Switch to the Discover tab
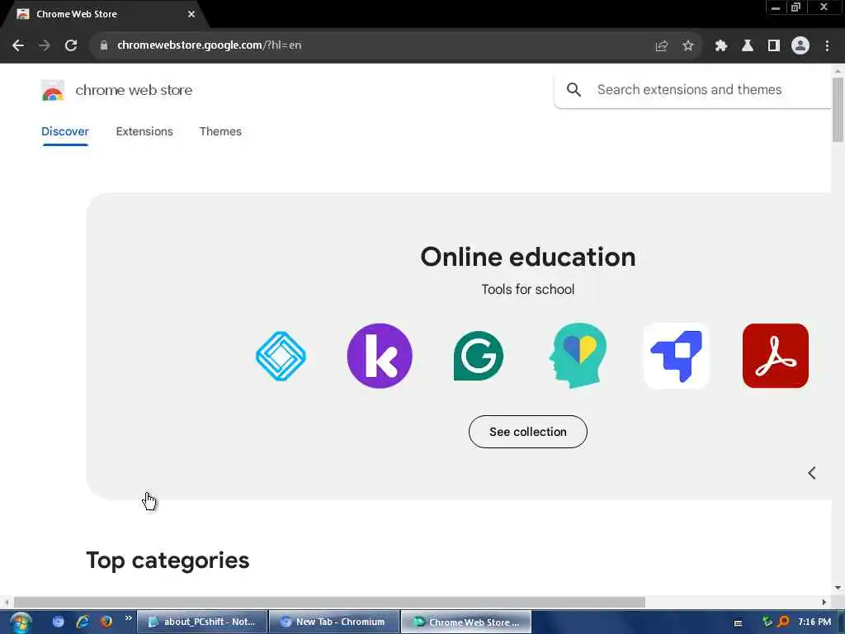 click(x=64, y=131)
